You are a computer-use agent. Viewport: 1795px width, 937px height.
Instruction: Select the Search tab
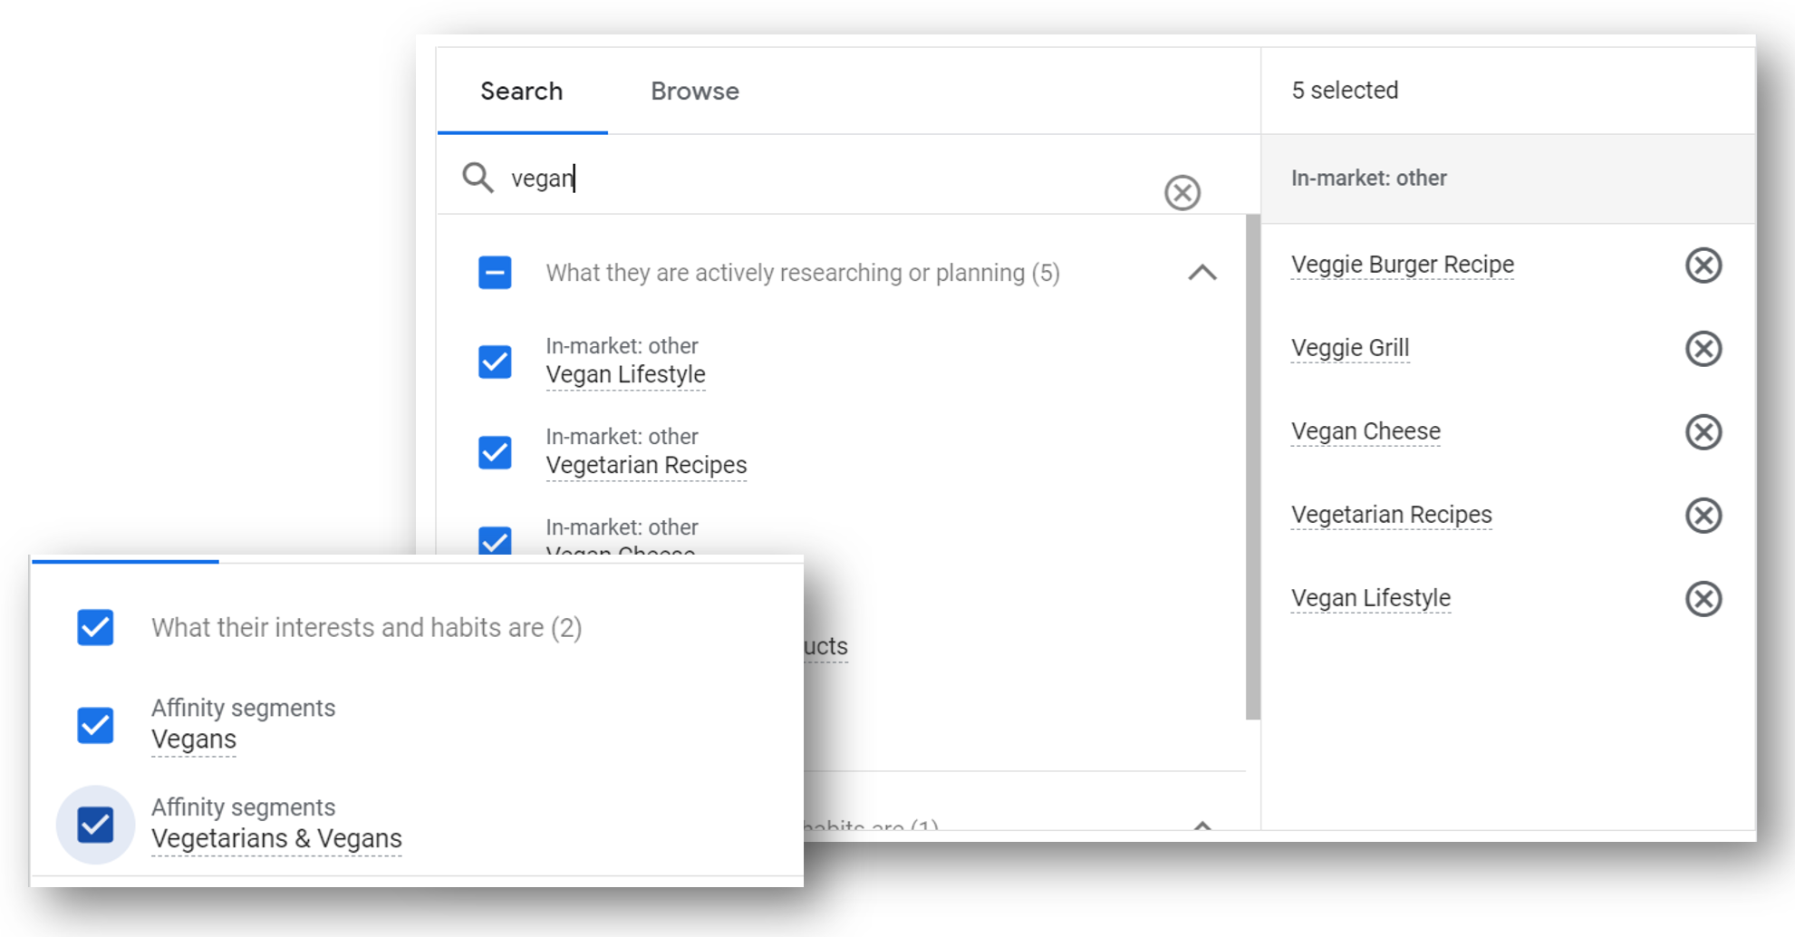[x=521, y=91]
